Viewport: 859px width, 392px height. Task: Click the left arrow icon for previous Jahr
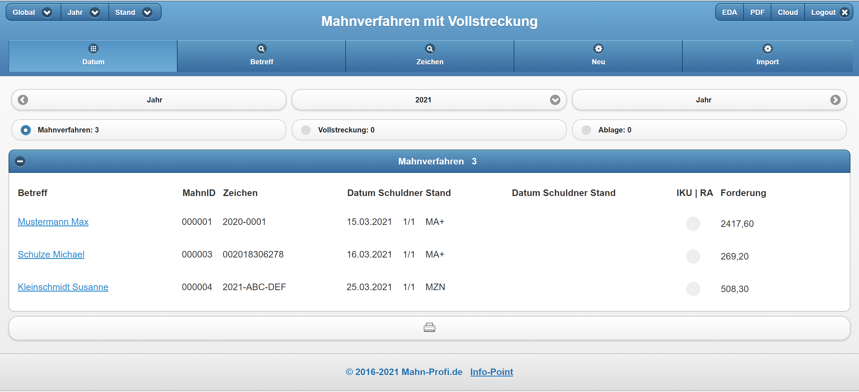(x=23, y=100)
